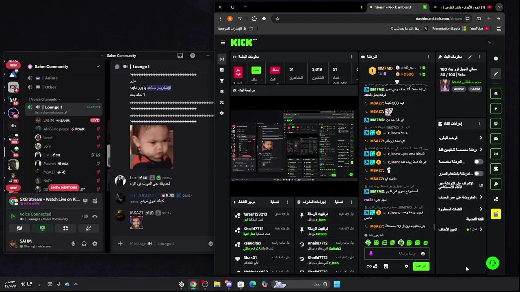
Task: Open the Stream section in Kick sidebar
Action: pyautogui.click(x=222, y=59)
